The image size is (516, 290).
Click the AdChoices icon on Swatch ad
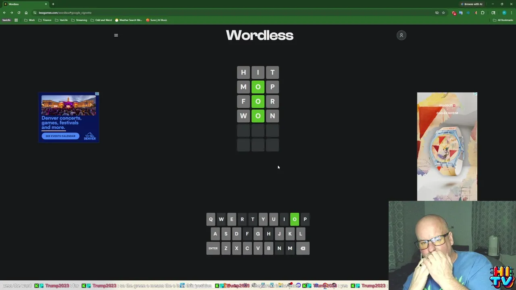(x=475, y=94)
